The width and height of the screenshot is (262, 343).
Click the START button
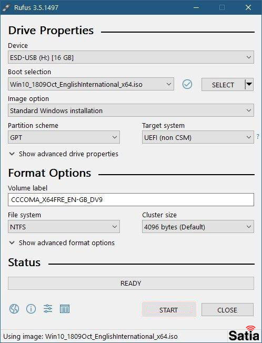pos(169,309)
